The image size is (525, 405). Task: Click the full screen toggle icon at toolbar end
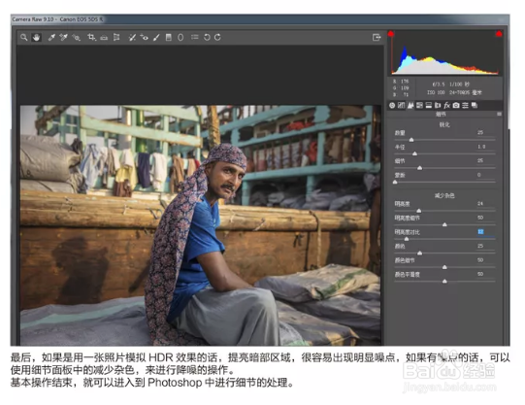click(x=377, y=38)
